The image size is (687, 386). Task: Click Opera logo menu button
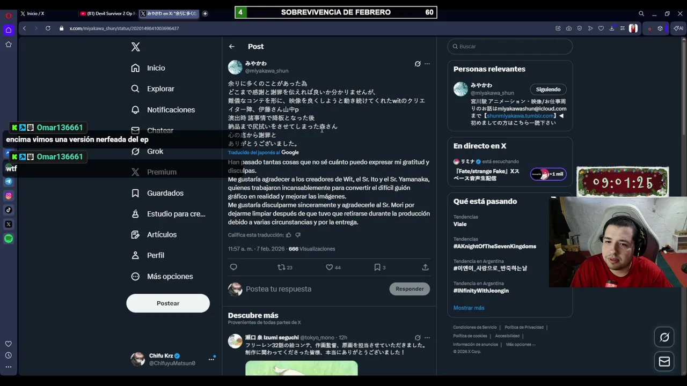(x=9, y=16)
